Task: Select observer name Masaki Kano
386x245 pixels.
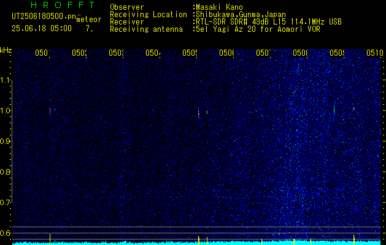Action: coord(219,7)
